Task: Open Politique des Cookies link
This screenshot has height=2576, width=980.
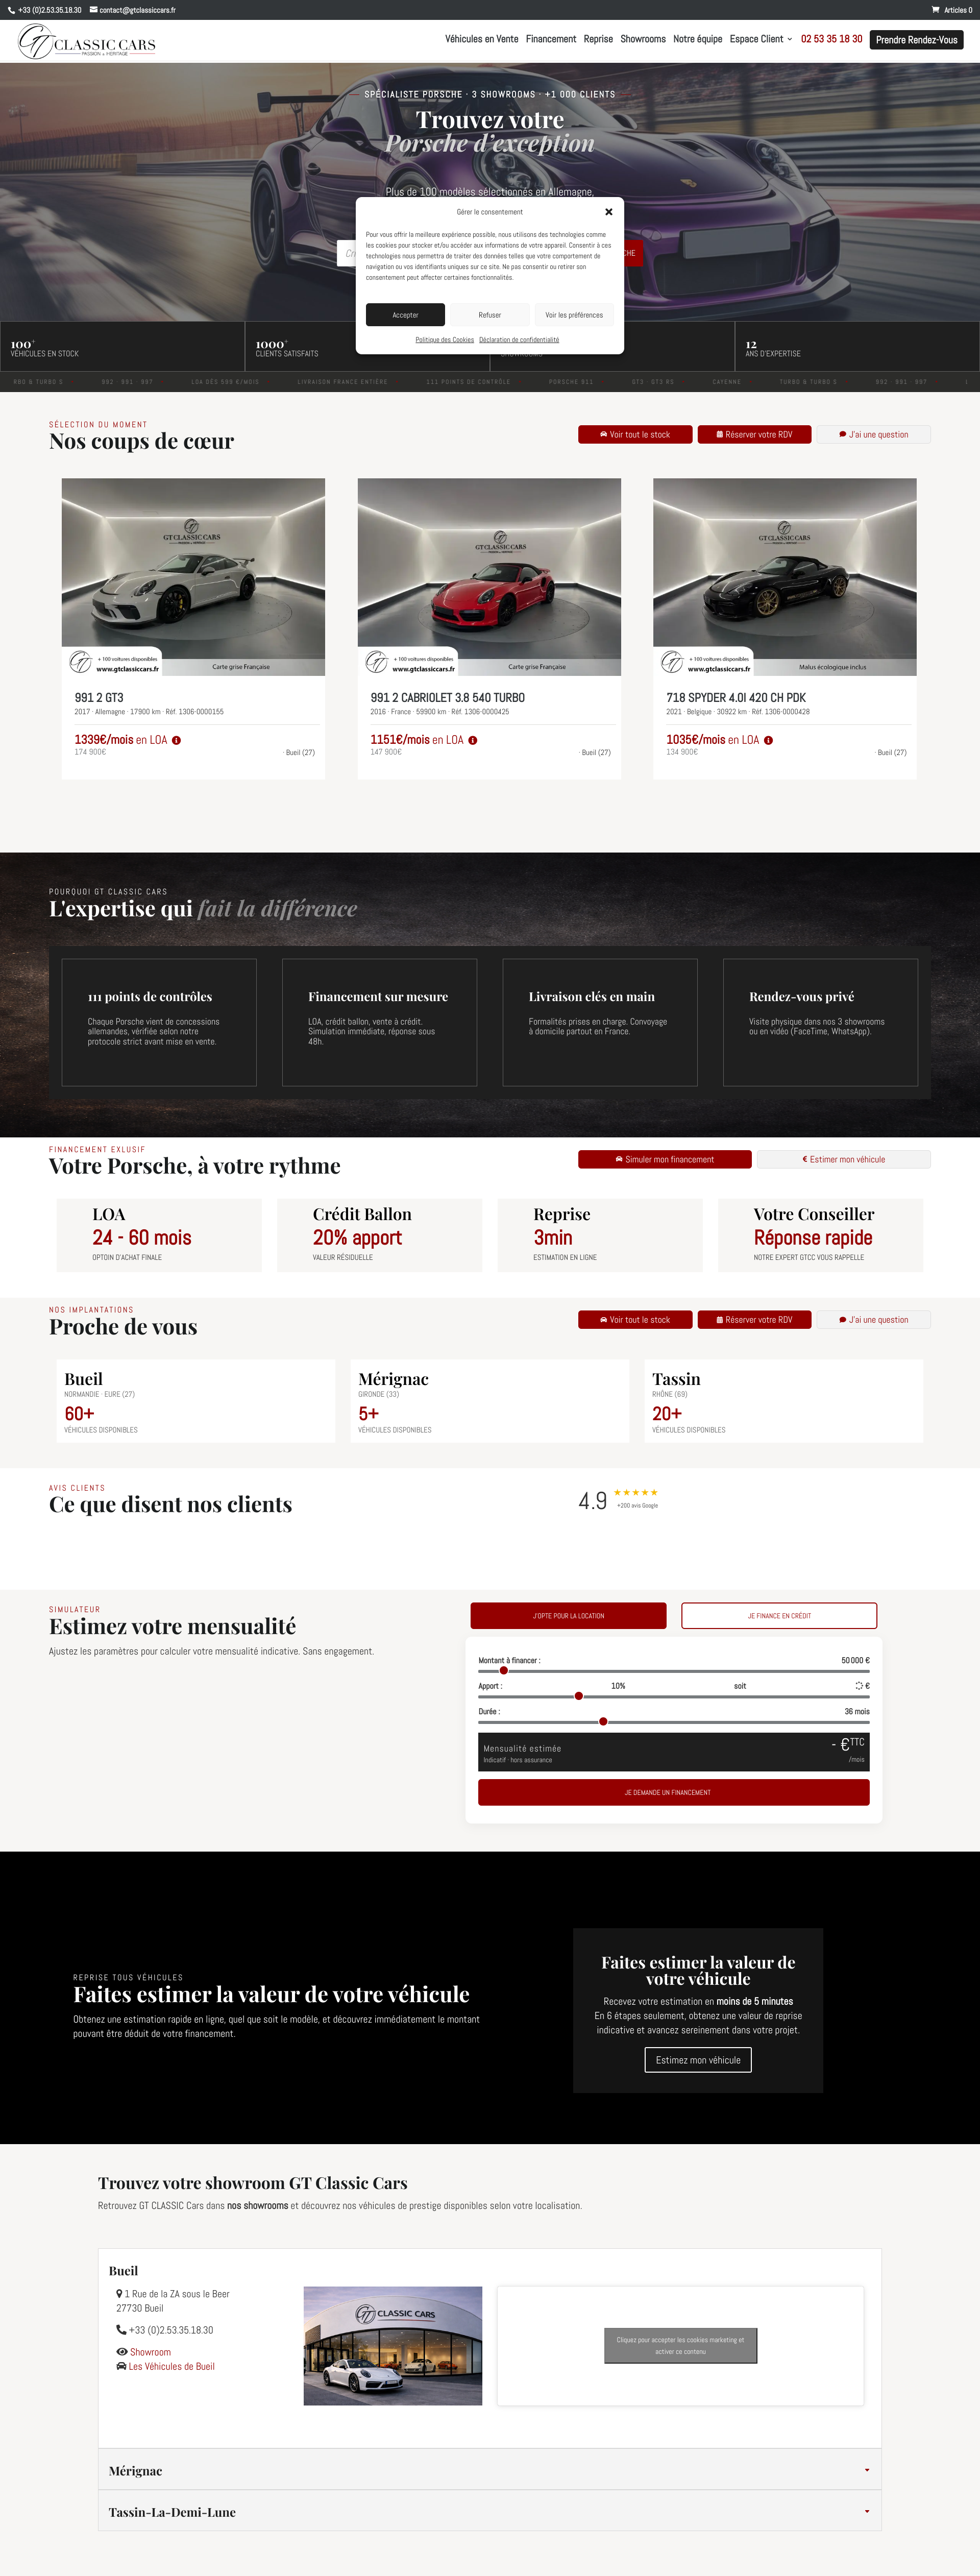Action: coord(445,340)
